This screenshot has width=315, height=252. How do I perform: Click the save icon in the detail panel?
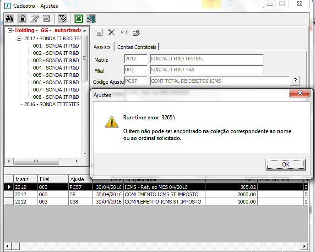pos(99,32)
